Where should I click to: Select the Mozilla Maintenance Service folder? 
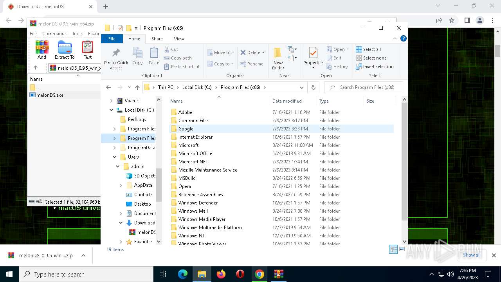tap(281, 170)
